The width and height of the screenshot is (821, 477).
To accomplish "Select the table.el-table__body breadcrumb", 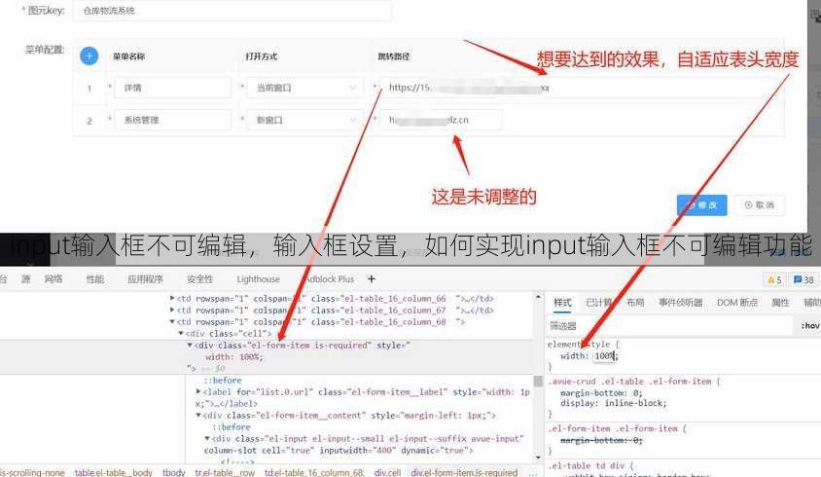I will (x=113, y=472).
